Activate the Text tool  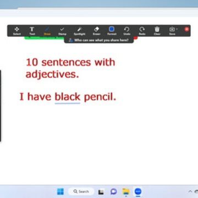pos(32,31)
